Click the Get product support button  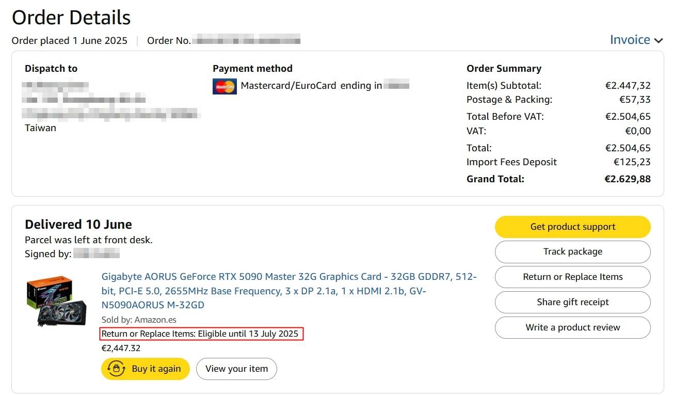[x=572, y=227]
